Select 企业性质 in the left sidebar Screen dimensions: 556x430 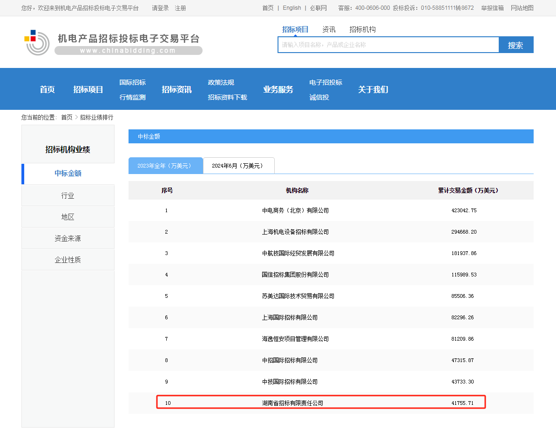[68, 260]
